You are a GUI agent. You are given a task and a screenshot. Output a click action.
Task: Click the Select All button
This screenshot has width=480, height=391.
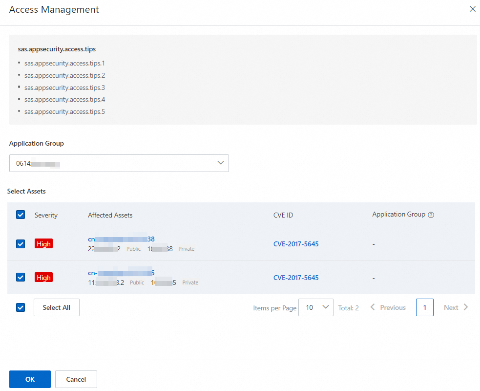(57, 307)
